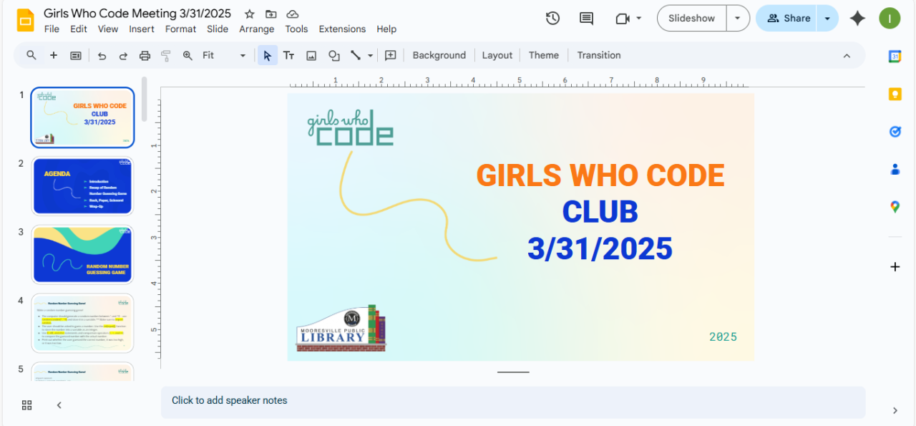Viewport: 916px width, 426px height.
Task: Open the Insert menu
Action: click(x=142, y=29)
